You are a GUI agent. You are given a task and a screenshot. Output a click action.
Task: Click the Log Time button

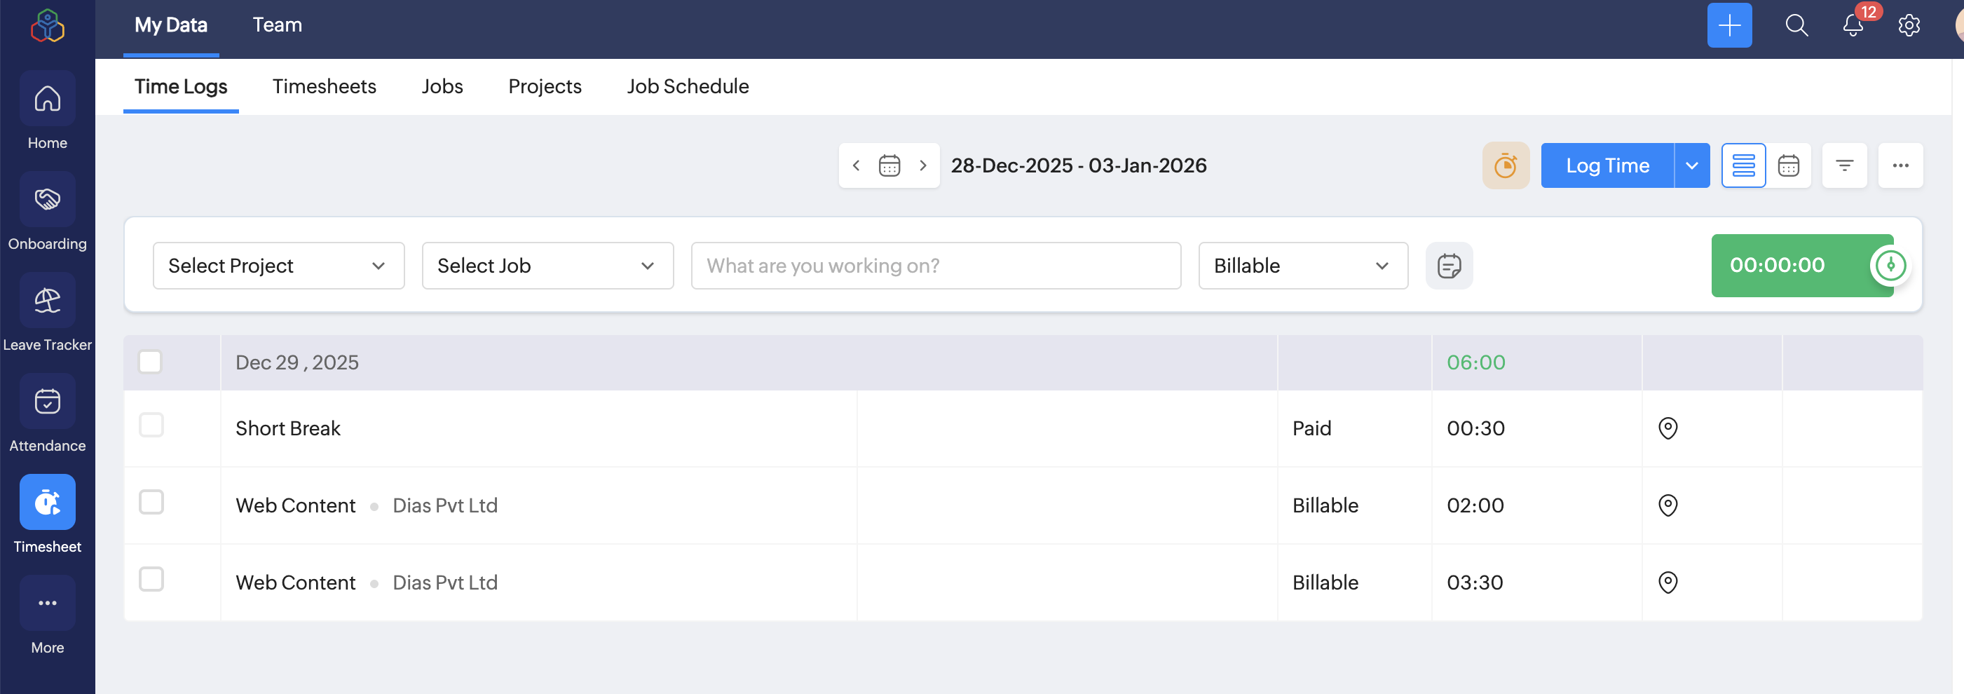coord(1607,165)
